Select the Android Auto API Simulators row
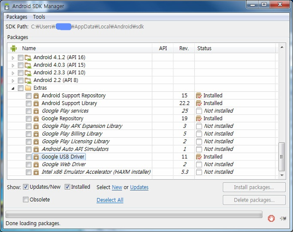 click(143, 149)
